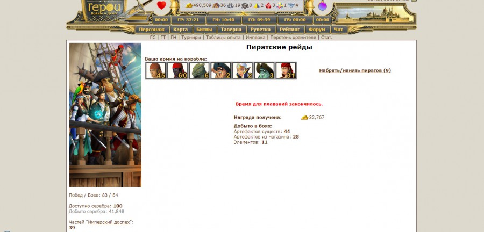Open the Персонаж menu
Image resolution: width=484 pixels, height=232 pixels.
tap(151, 30)
